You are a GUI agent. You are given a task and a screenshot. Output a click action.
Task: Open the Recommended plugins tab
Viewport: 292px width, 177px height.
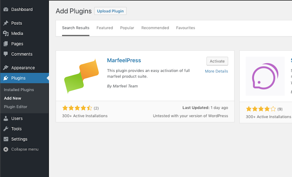pos(155,28)
